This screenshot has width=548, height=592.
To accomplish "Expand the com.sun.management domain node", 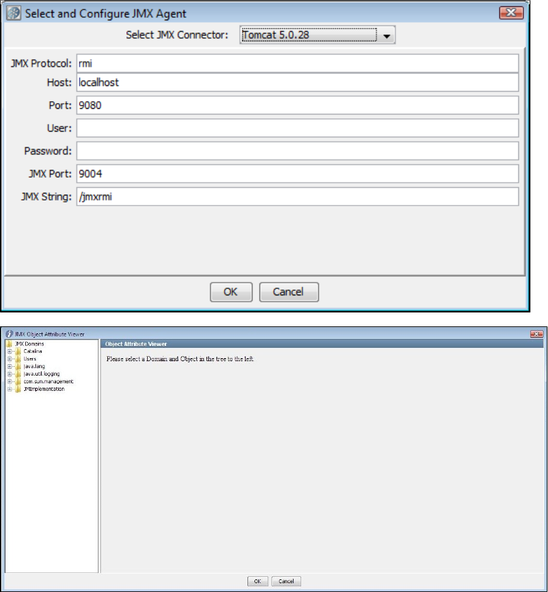I will 10,381.
